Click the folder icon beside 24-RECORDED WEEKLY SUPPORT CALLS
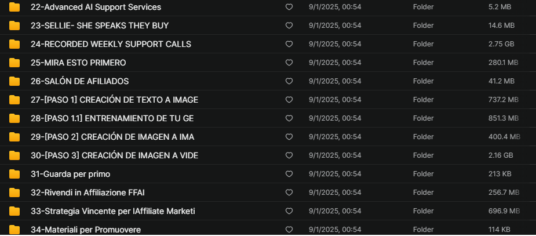 tap(14, 44)
